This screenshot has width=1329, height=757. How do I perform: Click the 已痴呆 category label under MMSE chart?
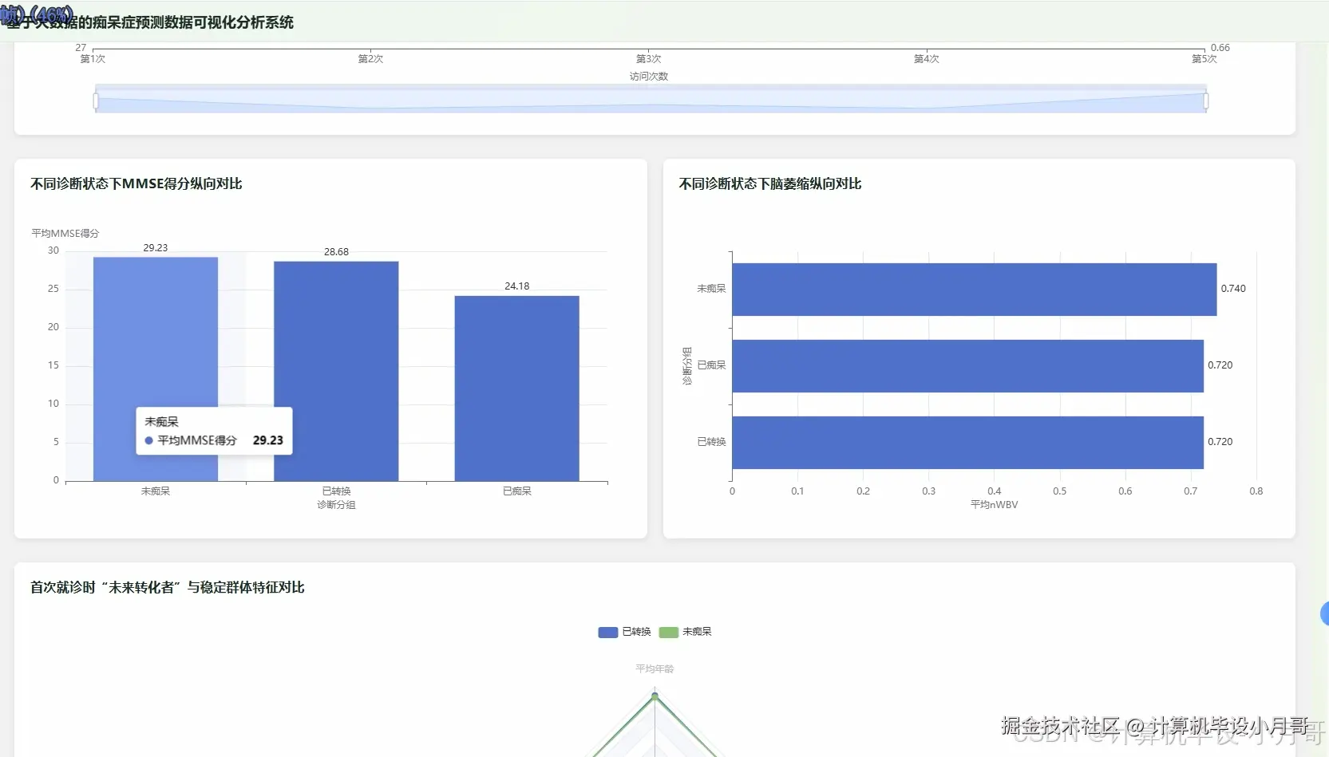516,491
